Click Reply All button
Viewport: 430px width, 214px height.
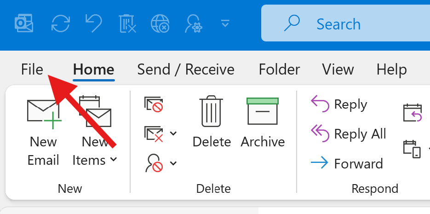[x=348, y=134]
